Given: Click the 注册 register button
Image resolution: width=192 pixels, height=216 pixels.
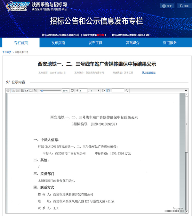Looking at the screenshot, I should [x=184, y=6].
